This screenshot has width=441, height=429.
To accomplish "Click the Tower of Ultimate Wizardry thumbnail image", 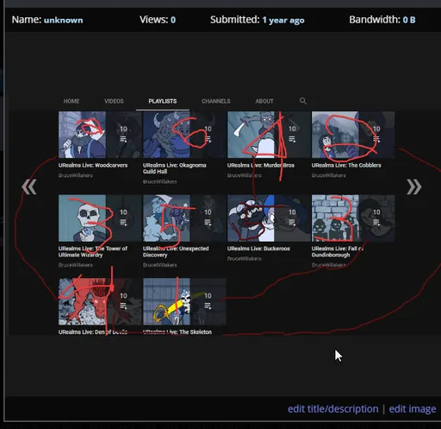I will [x=100, y=218].
